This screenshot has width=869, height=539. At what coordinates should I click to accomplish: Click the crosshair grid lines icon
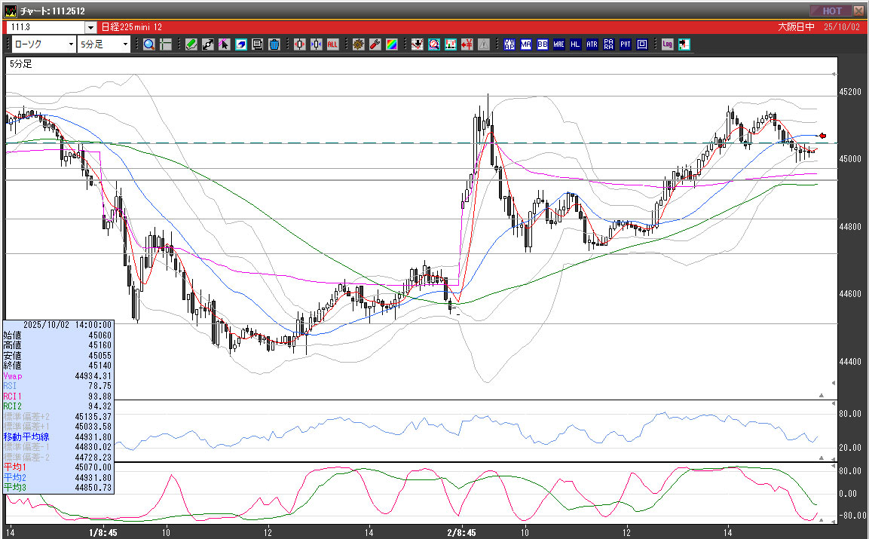pos(166,44)
